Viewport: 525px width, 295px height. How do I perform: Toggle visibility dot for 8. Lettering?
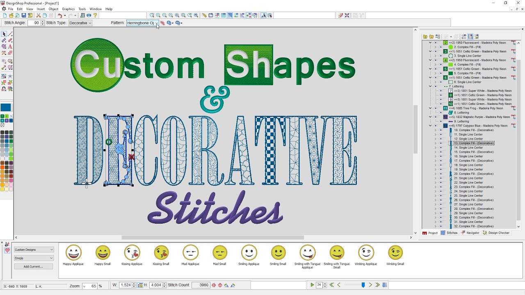[441, 113]
